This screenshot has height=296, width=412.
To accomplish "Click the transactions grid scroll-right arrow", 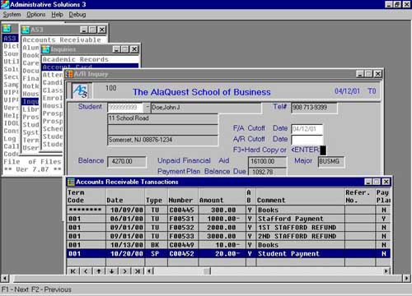I will (x=386, y=271).
